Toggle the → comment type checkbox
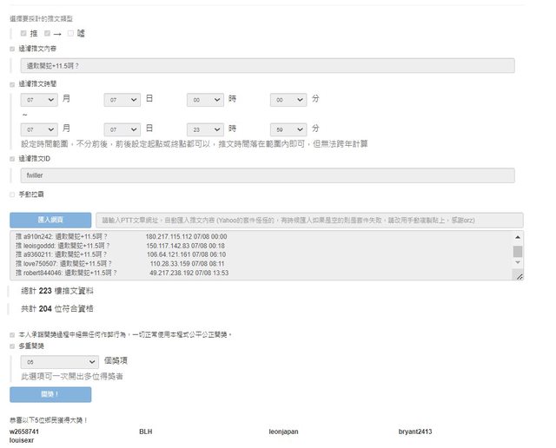The width and height of the screenshot is (556, 448). coord(47,33)
